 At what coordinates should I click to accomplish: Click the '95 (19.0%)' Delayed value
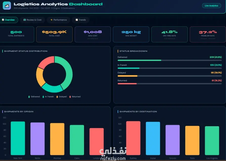click(x=216, y=73)
